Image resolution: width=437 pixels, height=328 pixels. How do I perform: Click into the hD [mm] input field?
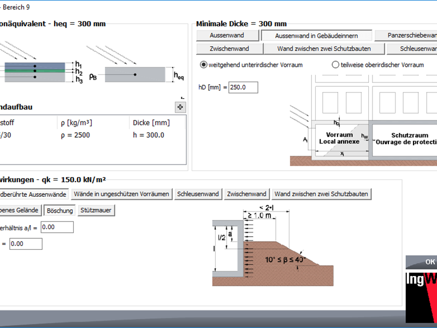coord(243,87)
